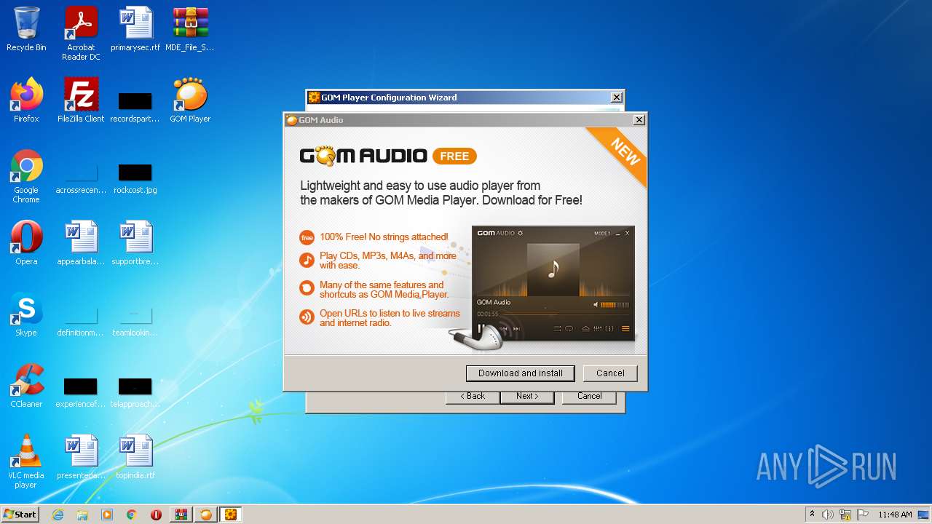Open Windows Media Player taskbar icon
This screenshot has height=524, width=932.
click(x=107, y=515)
